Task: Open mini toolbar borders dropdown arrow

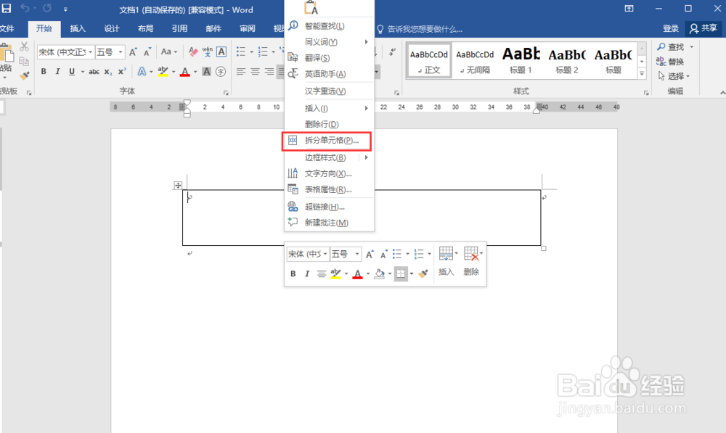Action: point(411,273)
